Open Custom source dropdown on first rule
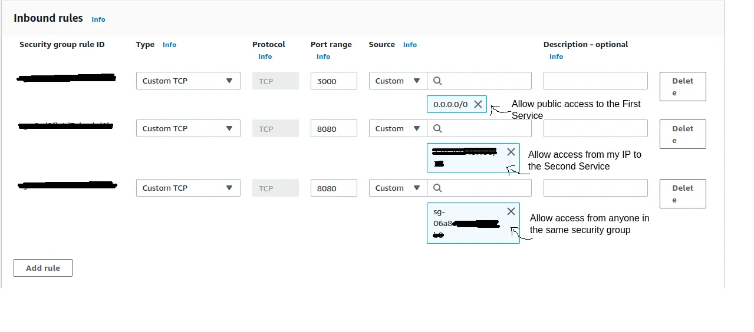This screenshot has width=754, height=332. coord(397,81)
